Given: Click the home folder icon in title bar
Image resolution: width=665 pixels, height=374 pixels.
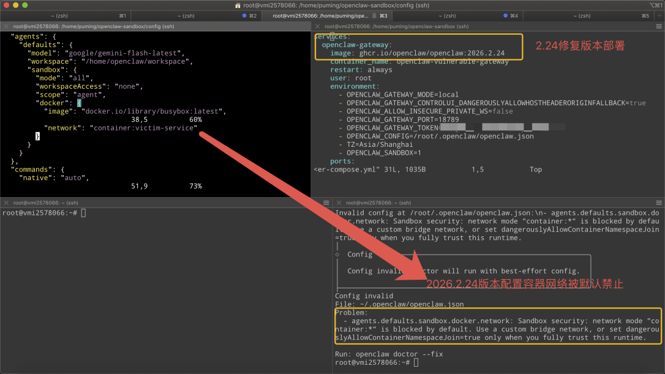Looking at the screenshot, I should point(238,5).
